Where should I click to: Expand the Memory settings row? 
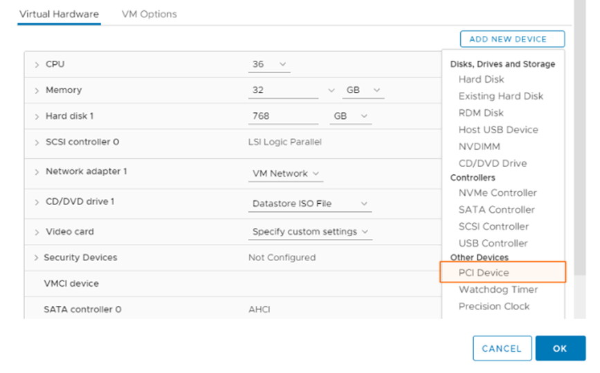pos(37,90)
